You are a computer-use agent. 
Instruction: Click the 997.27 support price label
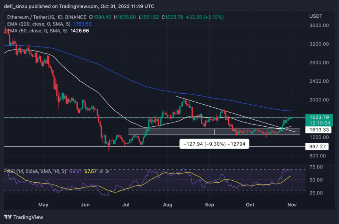(x=317, y=146)
